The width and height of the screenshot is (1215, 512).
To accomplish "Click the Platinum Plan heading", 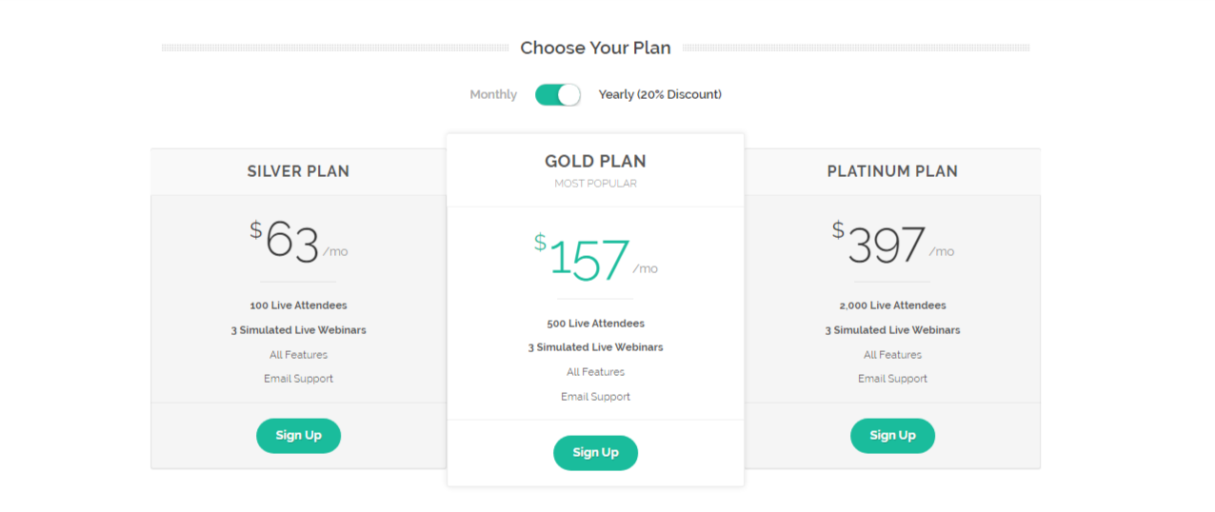I will [892, 171].
